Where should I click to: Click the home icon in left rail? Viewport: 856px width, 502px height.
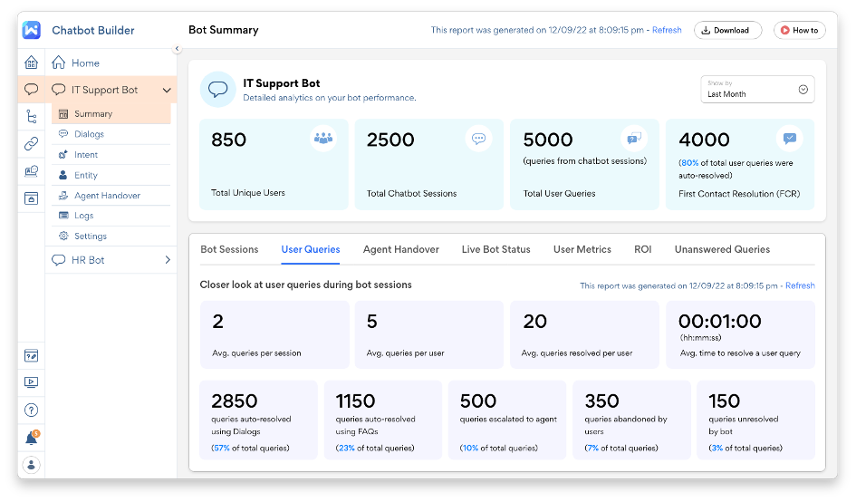[32, 63]
